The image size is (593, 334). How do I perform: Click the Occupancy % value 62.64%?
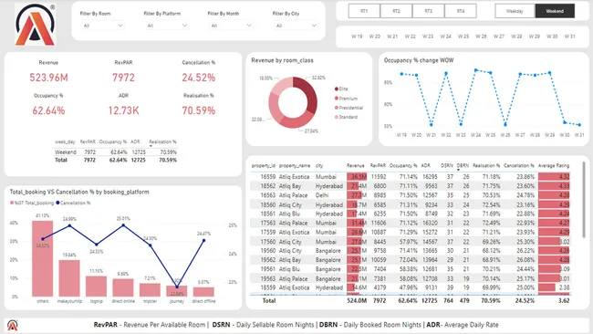(48, 110)
